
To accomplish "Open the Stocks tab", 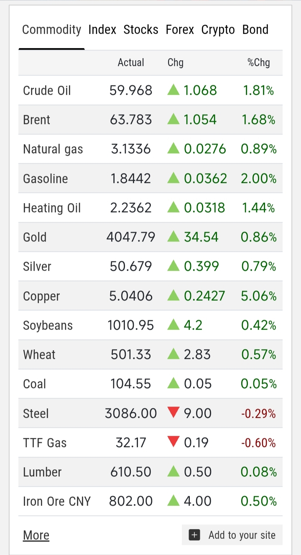I will coord(141,30).
